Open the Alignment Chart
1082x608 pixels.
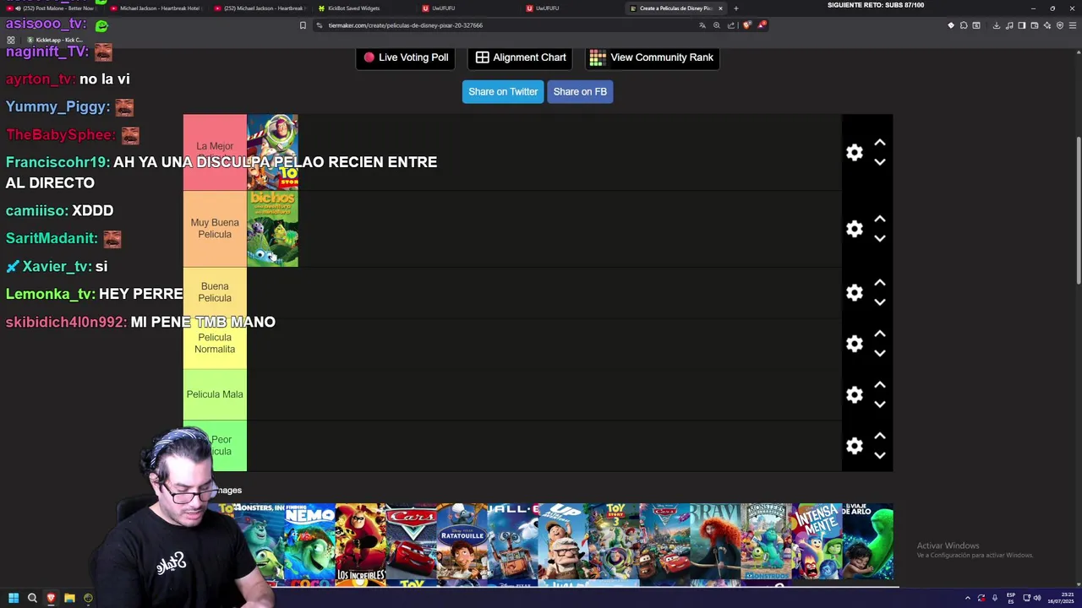(521, 57)
